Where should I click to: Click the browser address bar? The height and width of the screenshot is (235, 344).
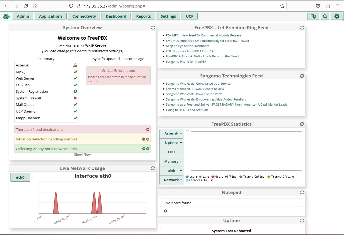click(x=176, y=6)
